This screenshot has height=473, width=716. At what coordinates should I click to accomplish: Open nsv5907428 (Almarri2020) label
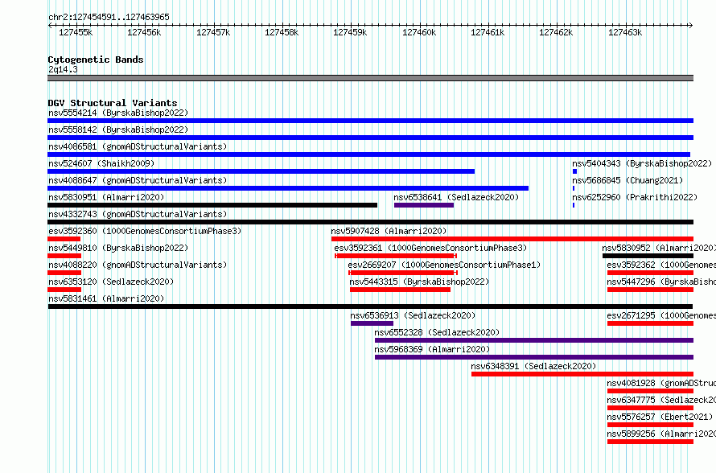point(389,231)
